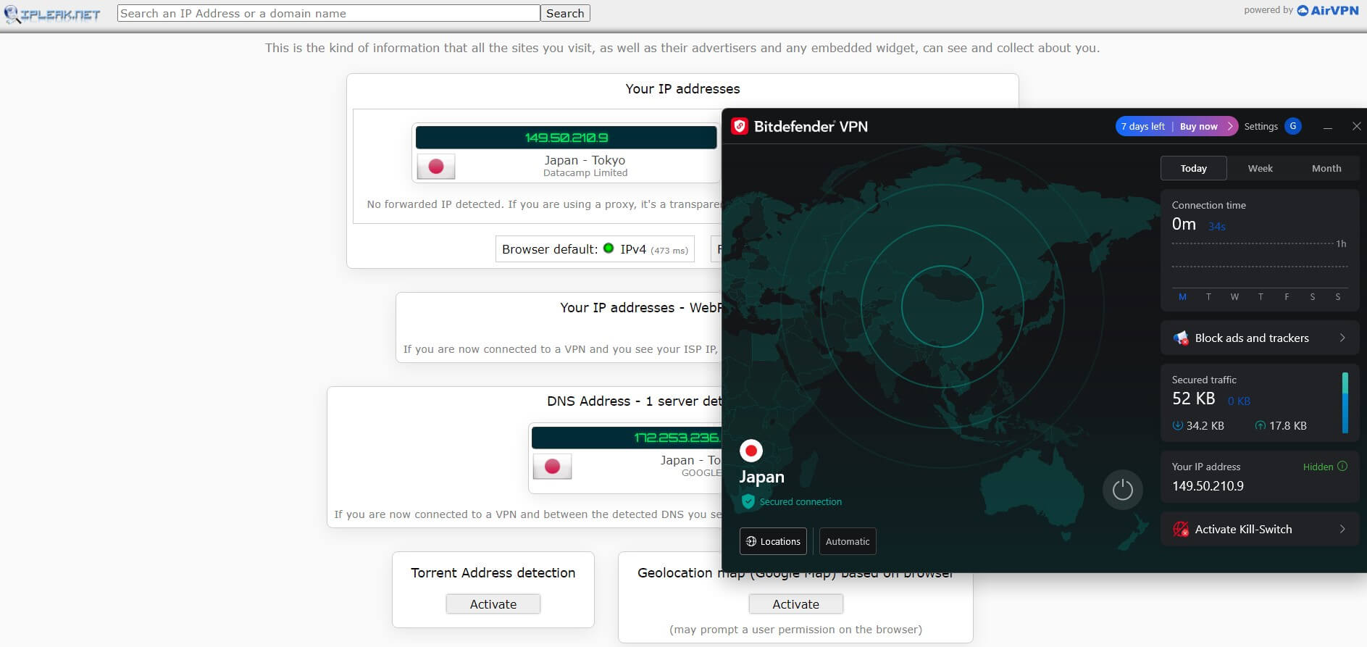Click the DNS address 172.253.236 display
The height and width of the screenshot is (647, 1367).
627,438
